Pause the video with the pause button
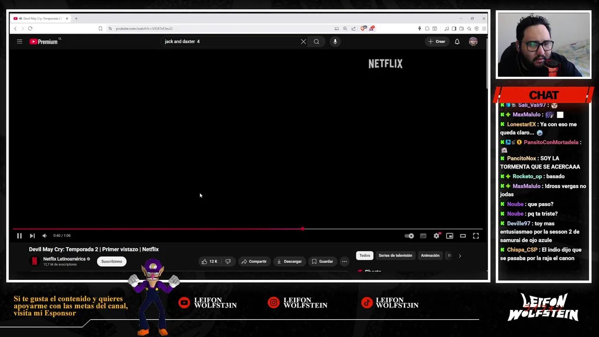 (19, 236)
